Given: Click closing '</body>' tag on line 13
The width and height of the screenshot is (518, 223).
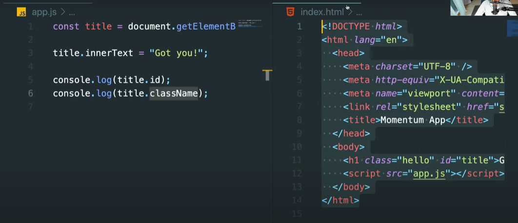Looking at the screenshot, I should pyautogui.click(x=351, y=187).
